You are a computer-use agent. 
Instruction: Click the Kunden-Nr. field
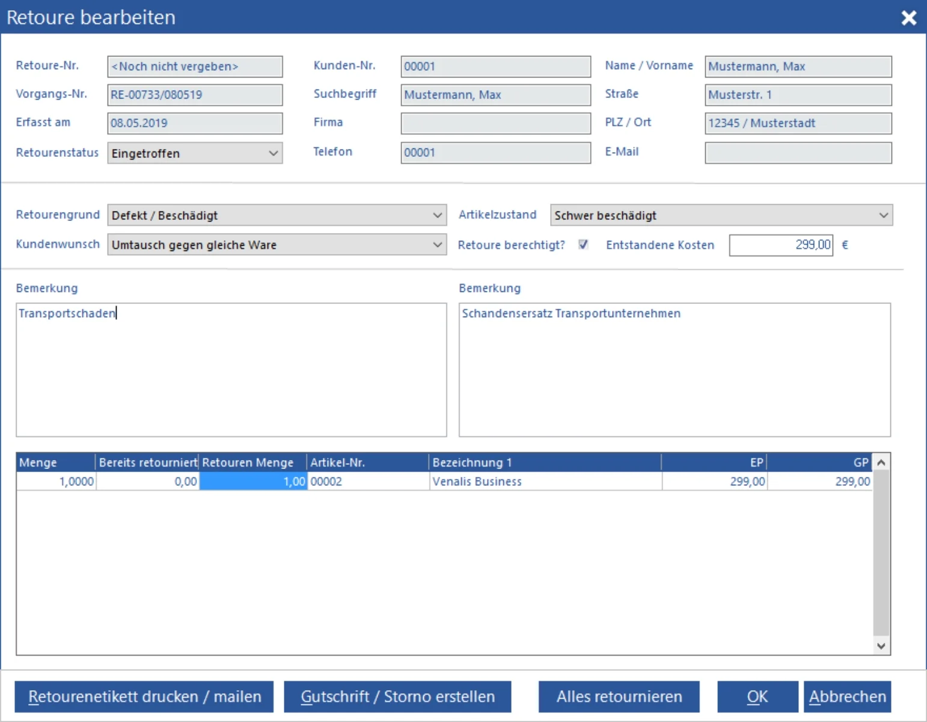point(496,67)
